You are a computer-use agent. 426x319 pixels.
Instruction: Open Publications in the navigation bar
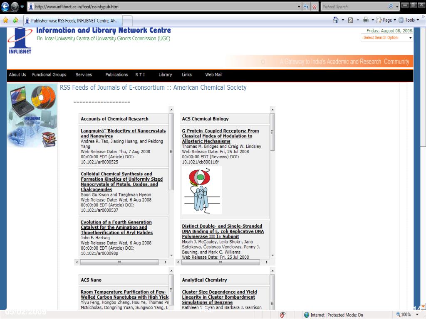pyautogui.click(x=116, y=75)
